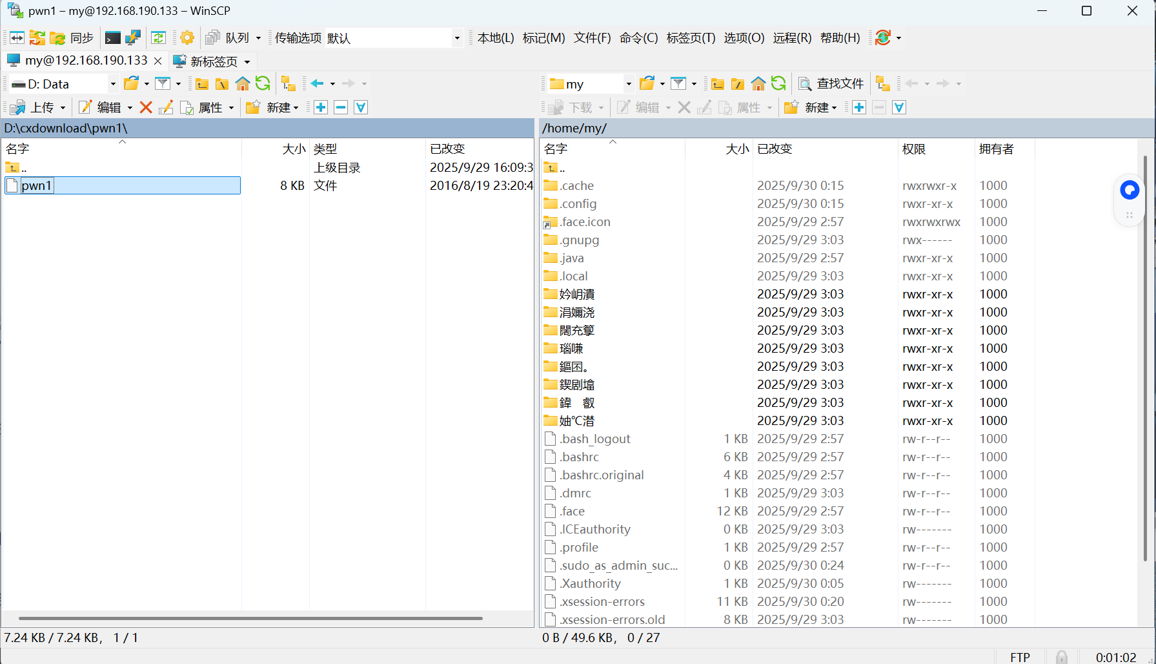Click the compare directories icon
This screenshot has height=664, width=1156.
[x=17, y=38]
